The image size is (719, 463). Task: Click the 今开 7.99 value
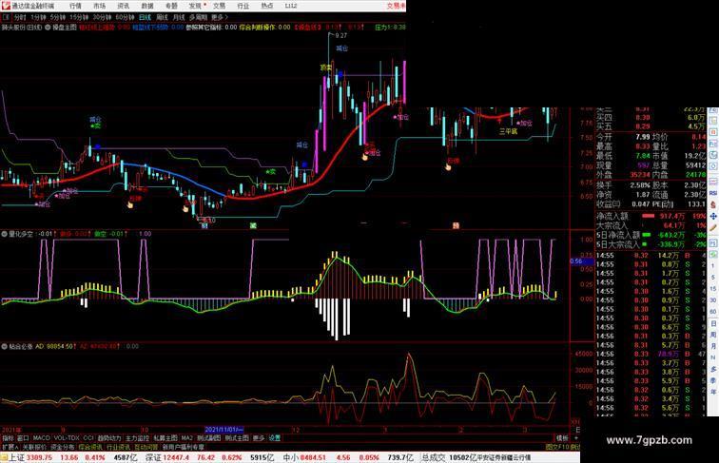point(642,137)
